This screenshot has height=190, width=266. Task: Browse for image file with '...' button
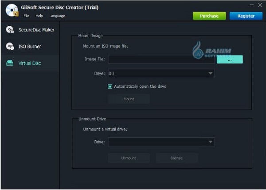[230, 59]
